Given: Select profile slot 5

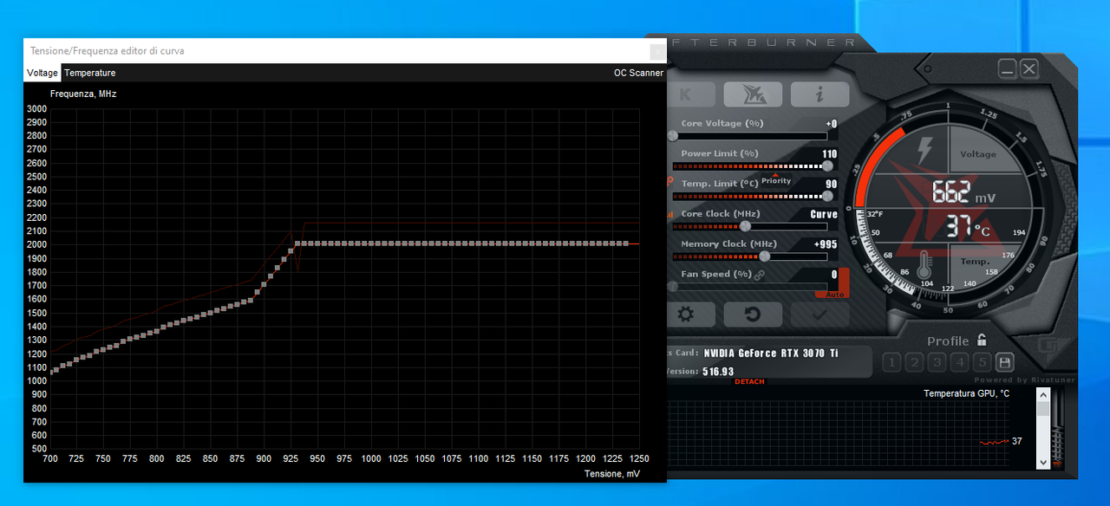Looking at the screenshot, I should 982,362.
